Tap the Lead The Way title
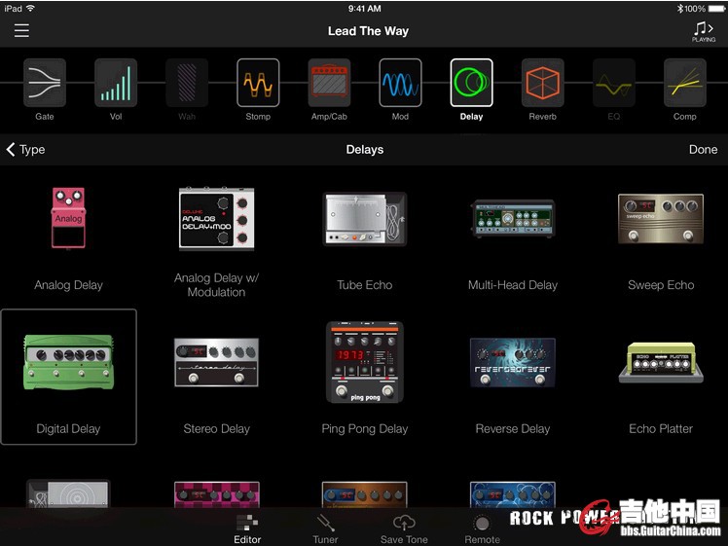Viewport: 728px width, 546px height. point(368,31)
